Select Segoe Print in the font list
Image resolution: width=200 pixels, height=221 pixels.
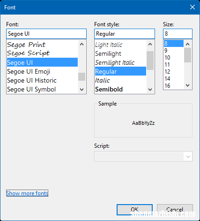[x=42, y=45]
